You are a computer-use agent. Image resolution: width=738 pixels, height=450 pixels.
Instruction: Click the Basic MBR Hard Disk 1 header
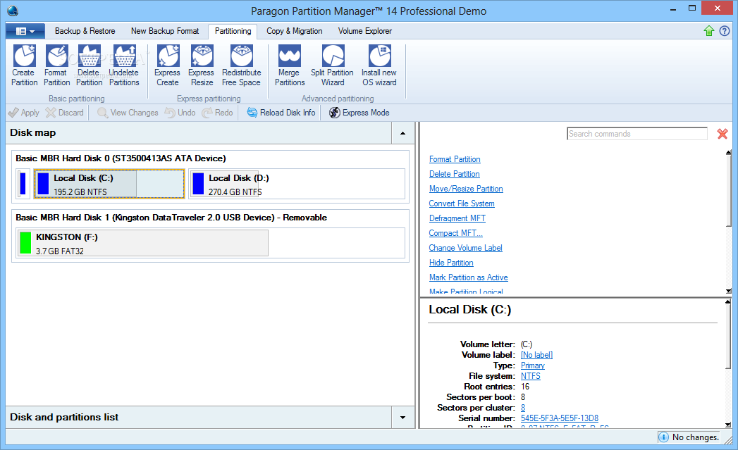(171, 218)
